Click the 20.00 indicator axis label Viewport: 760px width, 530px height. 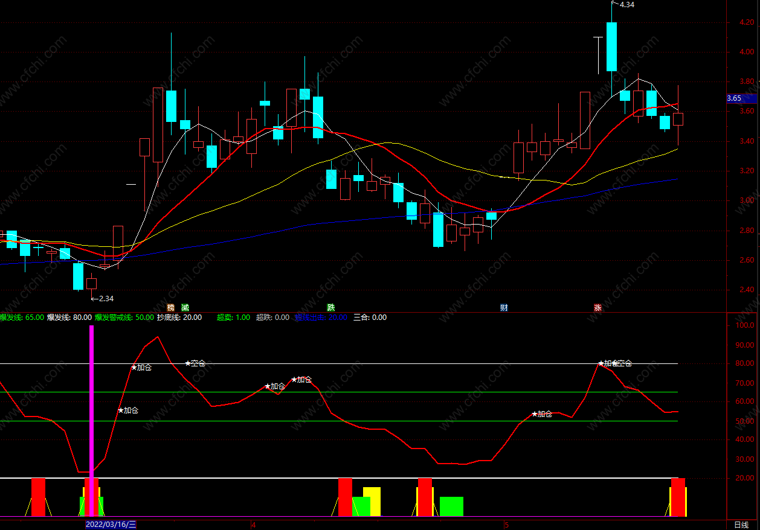[x=746, y=478]
